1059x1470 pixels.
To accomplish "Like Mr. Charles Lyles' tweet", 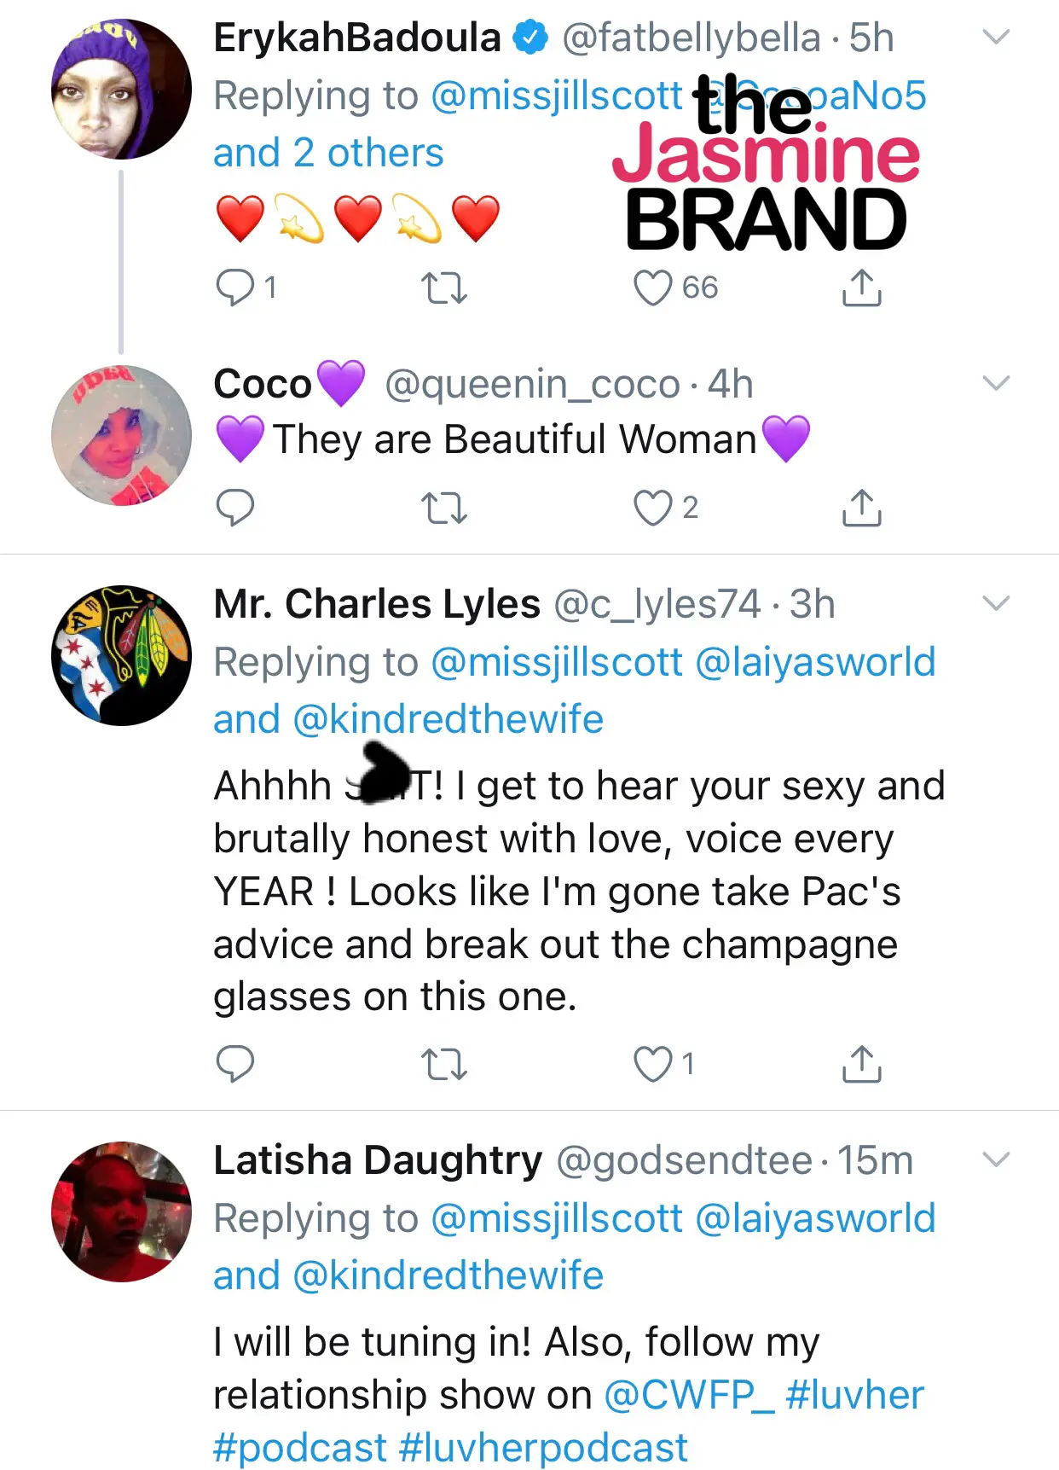I will (x=653, y=1064).
